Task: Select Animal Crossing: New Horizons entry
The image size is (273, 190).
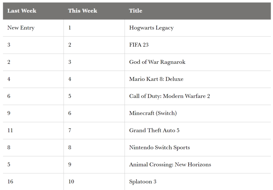Action: pos(170,165)
